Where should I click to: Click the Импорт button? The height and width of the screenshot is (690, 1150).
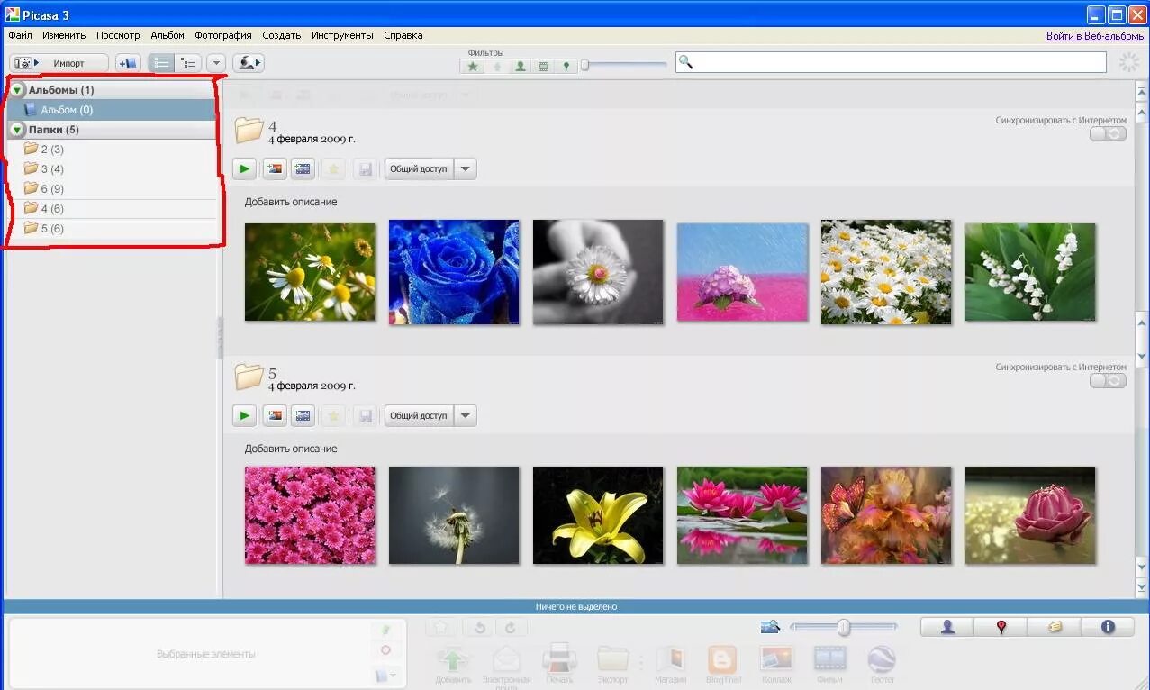tap(59, 63)
